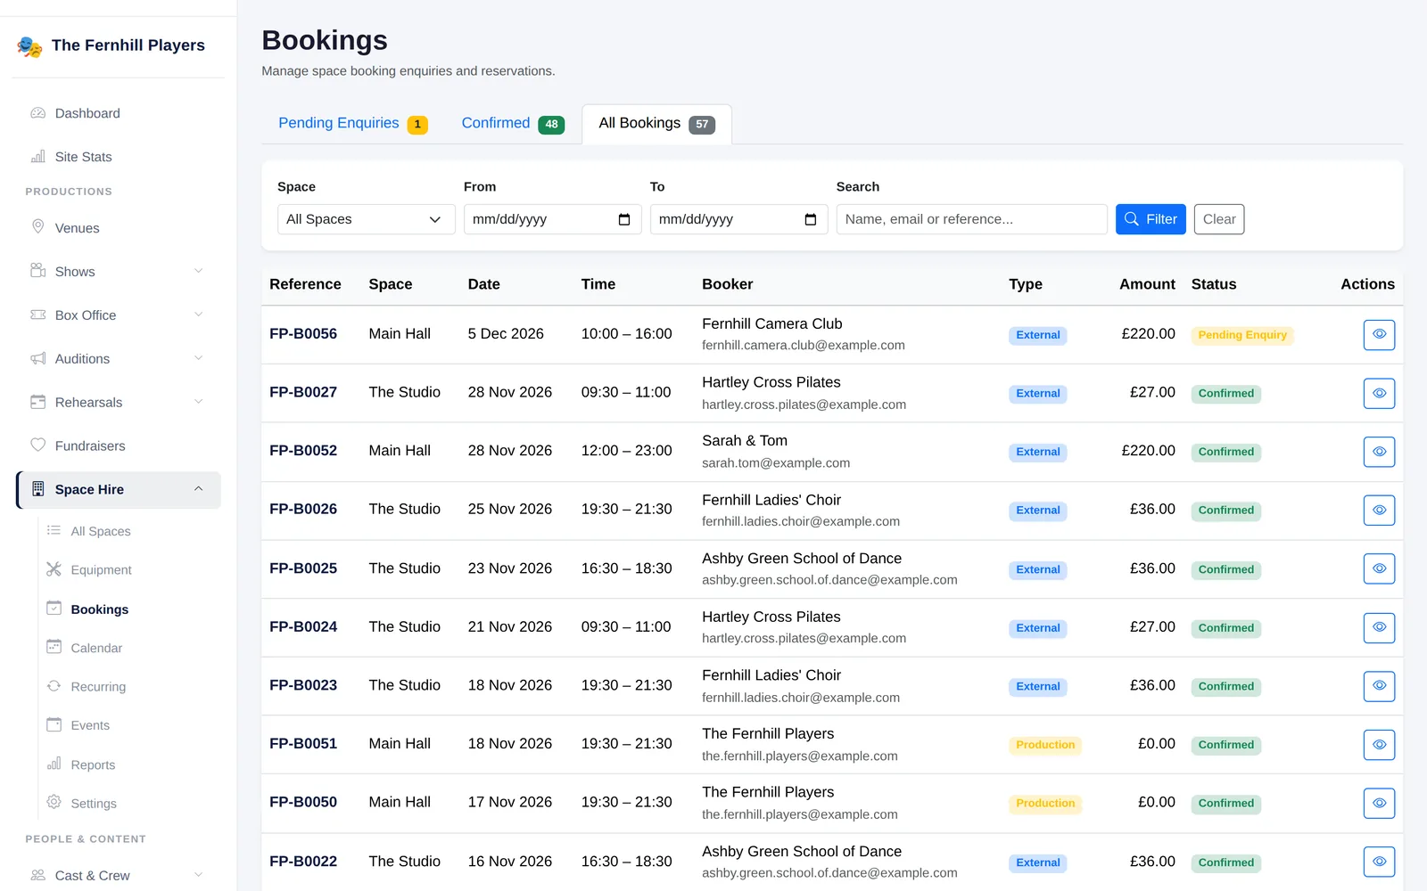Click the Bookings sidebar item
The image size is (1427, 891).
(x=130, y=609)
